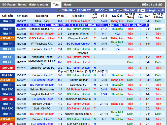Open the 4-4 score against Sukhothai FC
Viewport: 167px width, 125px height.
(x=60, y=85)
